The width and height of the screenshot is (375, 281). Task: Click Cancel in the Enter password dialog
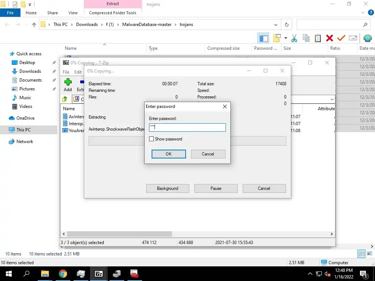[x=208, y=154]
